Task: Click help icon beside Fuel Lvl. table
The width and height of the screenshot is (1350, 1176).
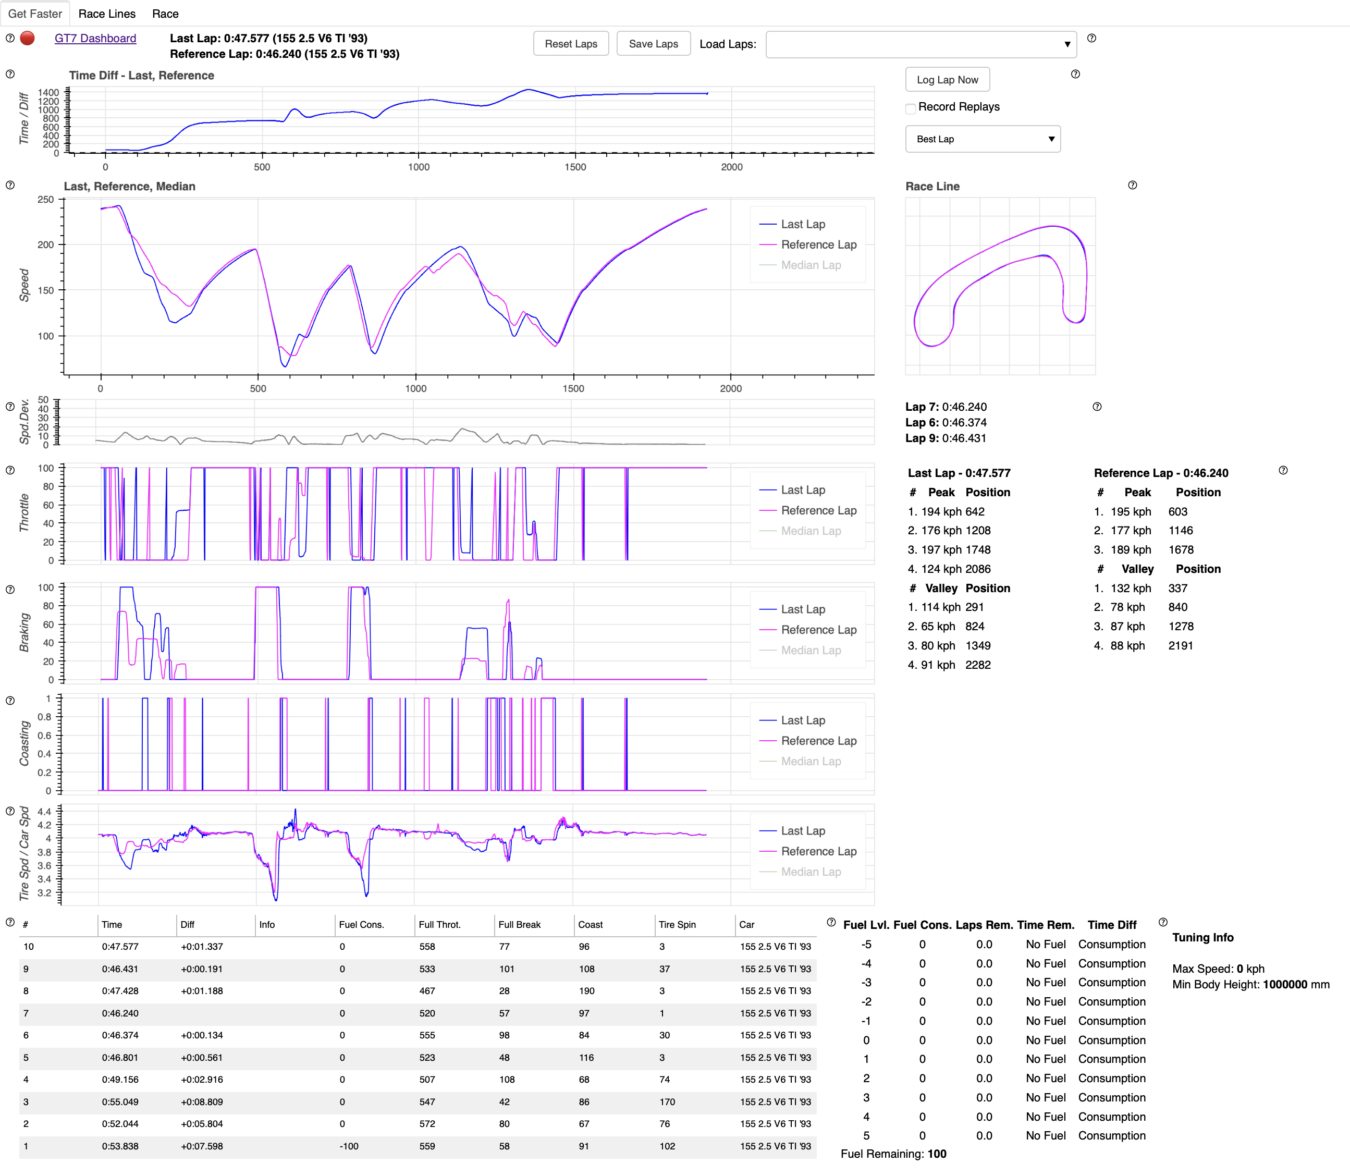Action: point(831,922)
